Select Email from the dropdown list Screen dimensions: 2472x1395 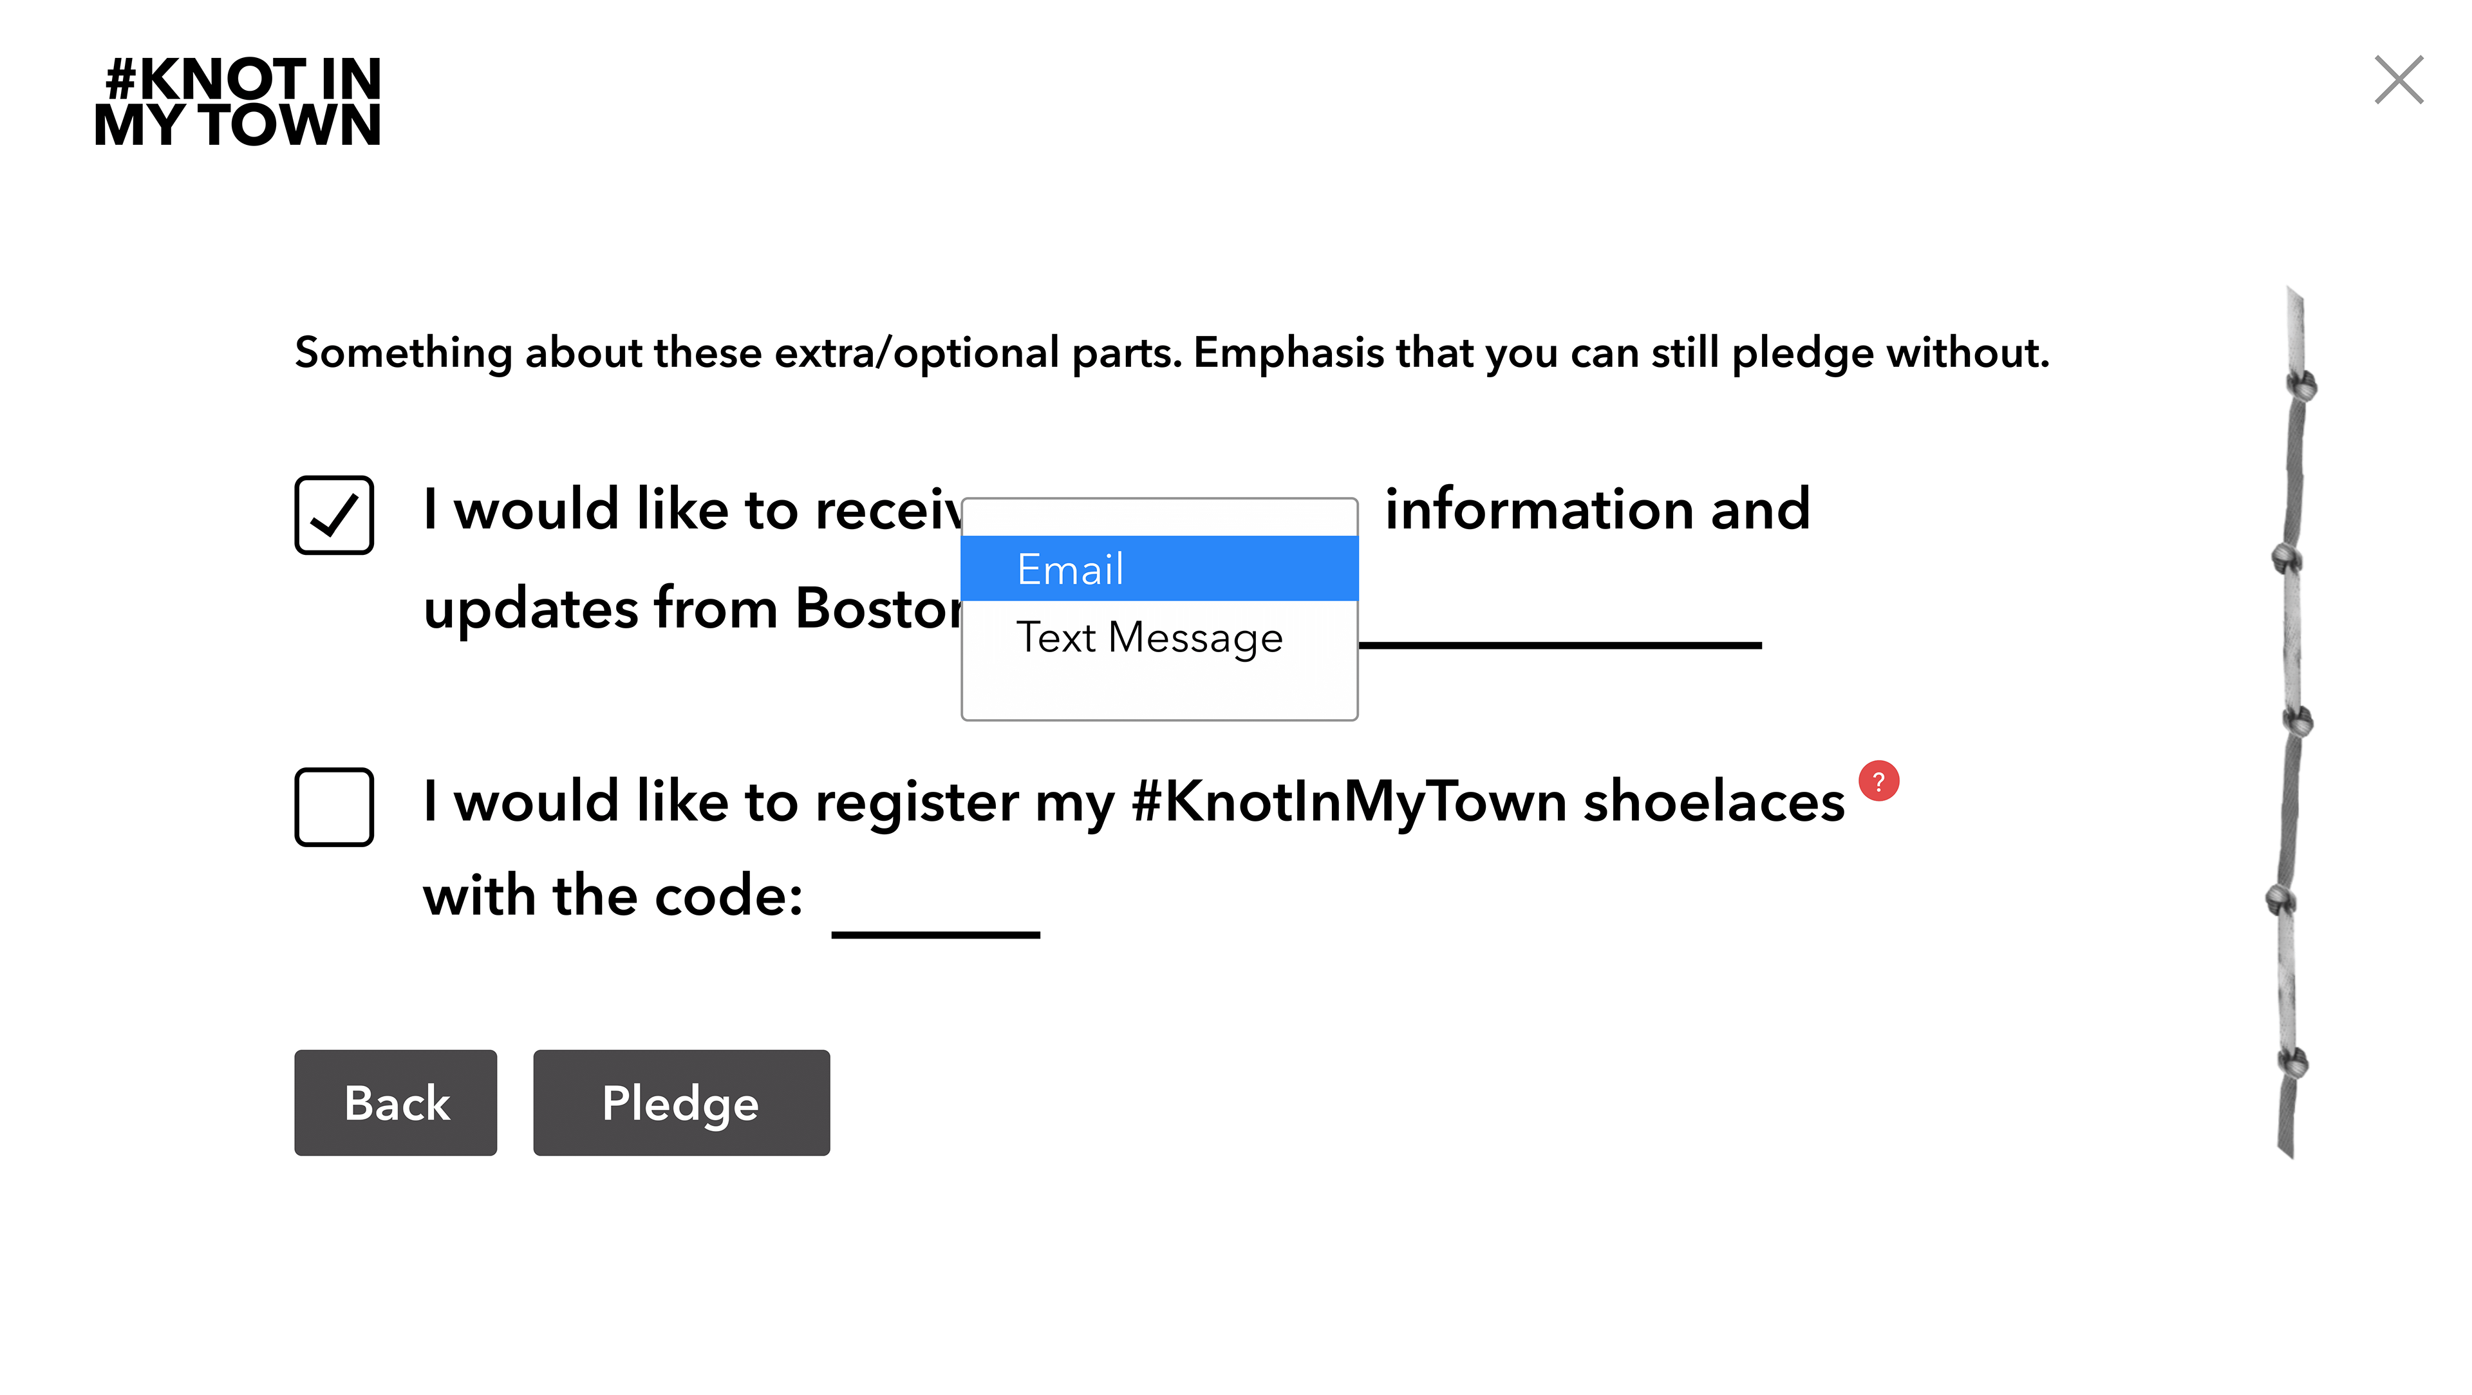click(x=1159, y=569)
